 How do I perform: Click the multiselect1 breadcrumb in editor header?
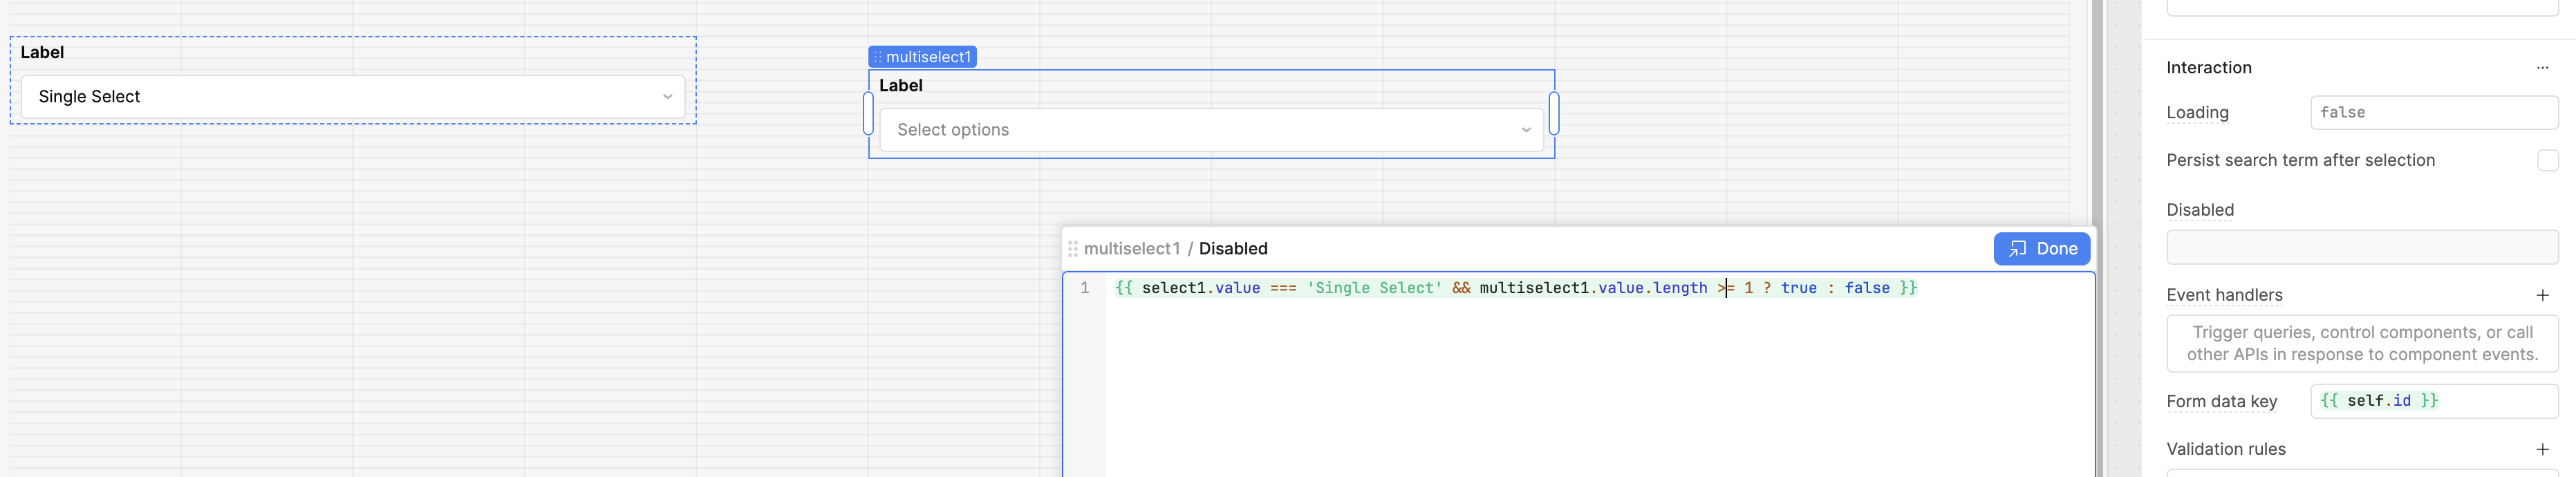(x=1131, y=249)
